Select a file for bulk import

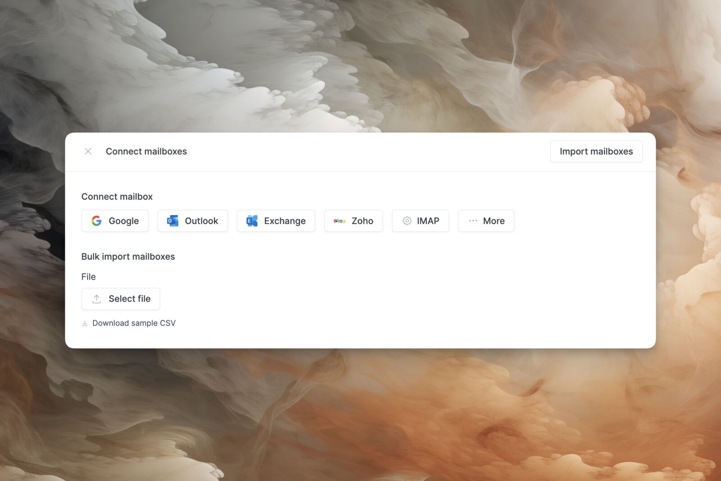[121, 299]
